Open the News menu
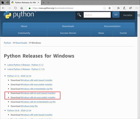 (x=101, y=33)
